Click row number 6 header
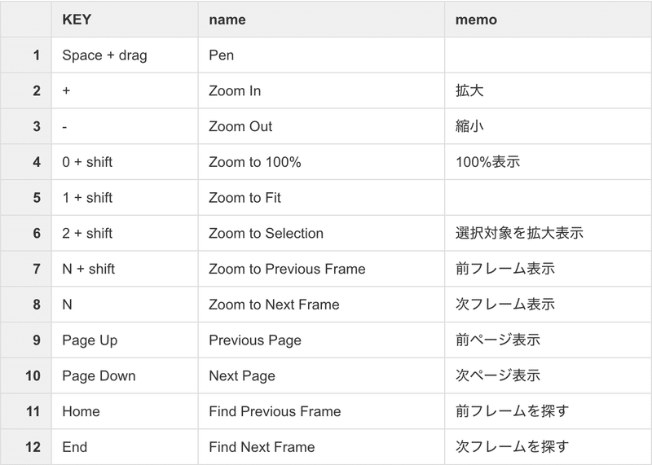Screen dimensions: 652x465 [26, 233]
